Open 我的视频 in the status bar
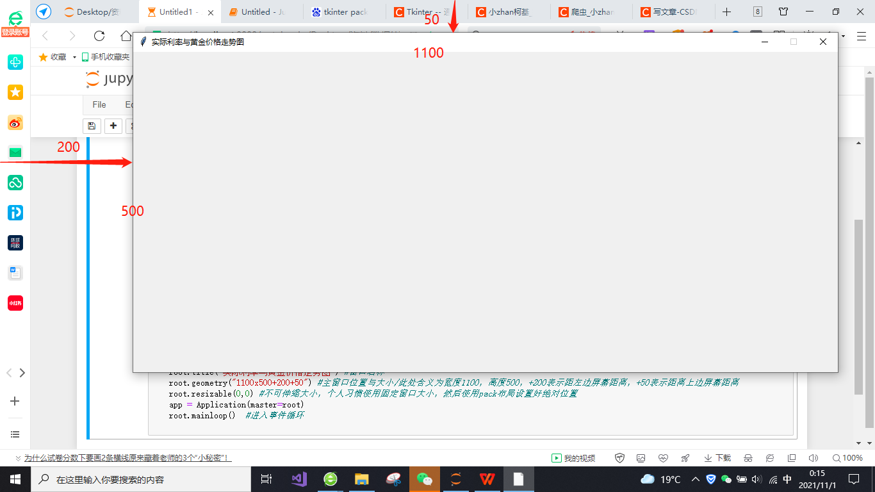The width and height of the screenshot is (875, 492). click(573, 458)
